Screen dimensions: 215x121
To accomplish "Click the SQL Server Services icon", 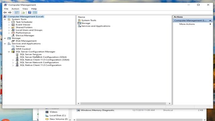I will (17, 54).
